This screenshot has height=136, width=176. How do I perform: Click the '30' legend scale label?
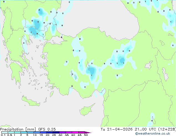[x=60, y=135]
